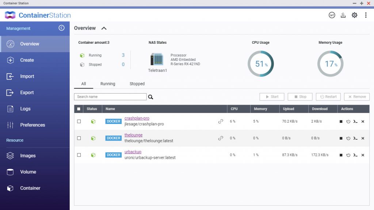Go to Overview in the sidebar
Viewport: 374px width, 210px height.
tap(35, 44)
